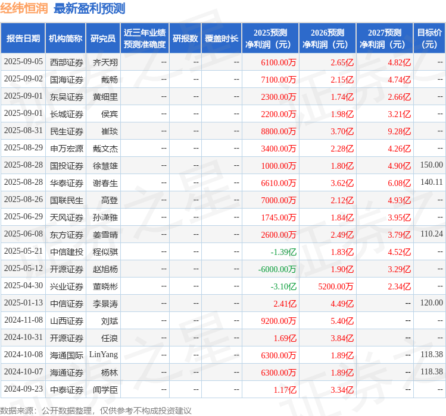Viewport: 446px width, 416px height.
Task: Select the 报告日期 column header
Action: [x=23, y=39]
